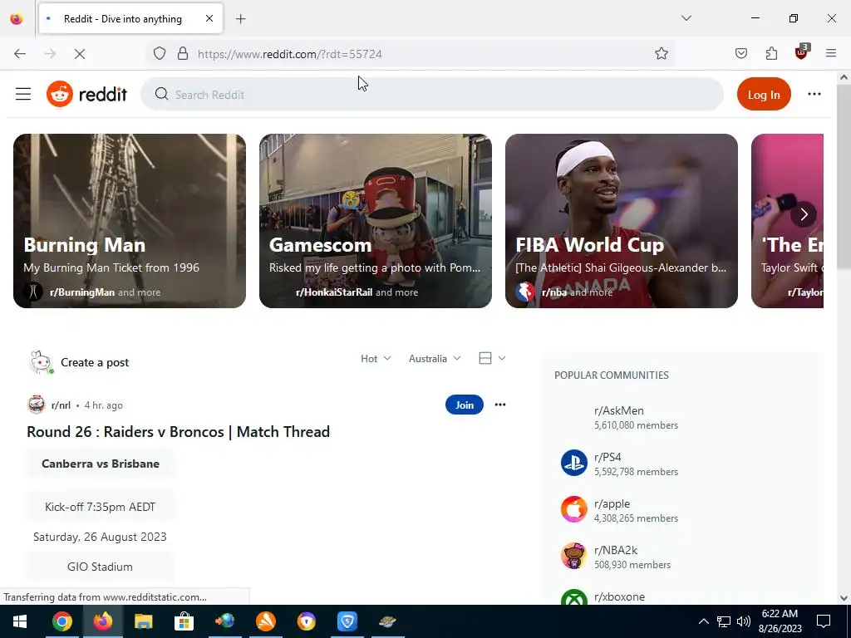Image resolution: width=851 pixels, height=638 pixels.
Task: Open a new browser tab
Action: click(240, 19)
